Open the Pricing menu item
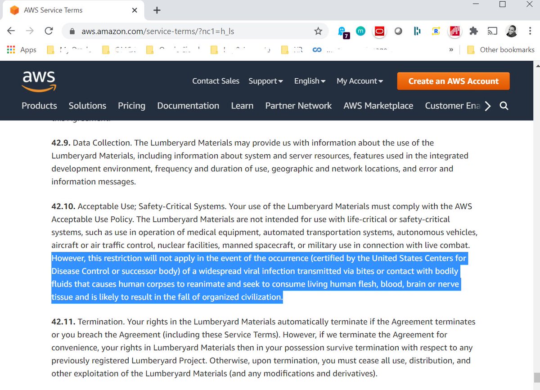The height and width of the screenshot is (390, 540). pos(131,106)
